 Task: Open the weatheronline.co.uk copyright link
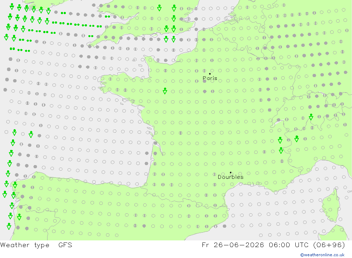(322, 255)
